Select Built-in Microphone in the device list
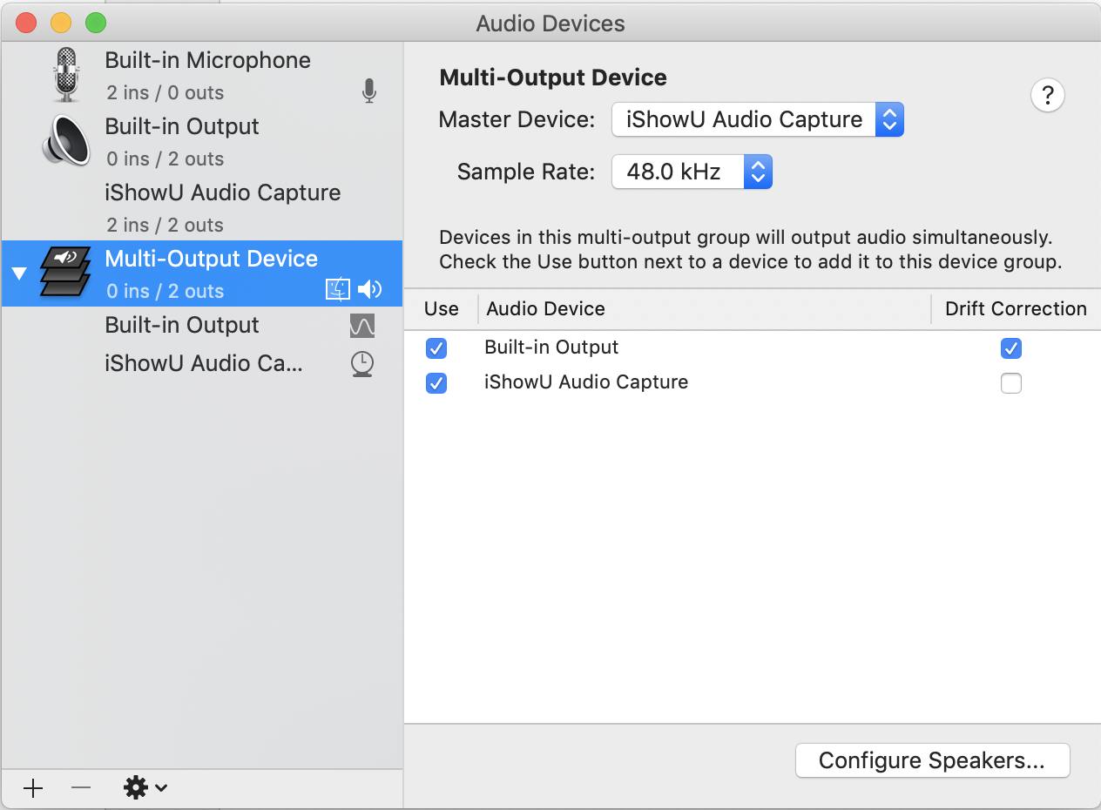Image resolution: width=1101 pixels, height=810 pixels. [x=201, y=75]
